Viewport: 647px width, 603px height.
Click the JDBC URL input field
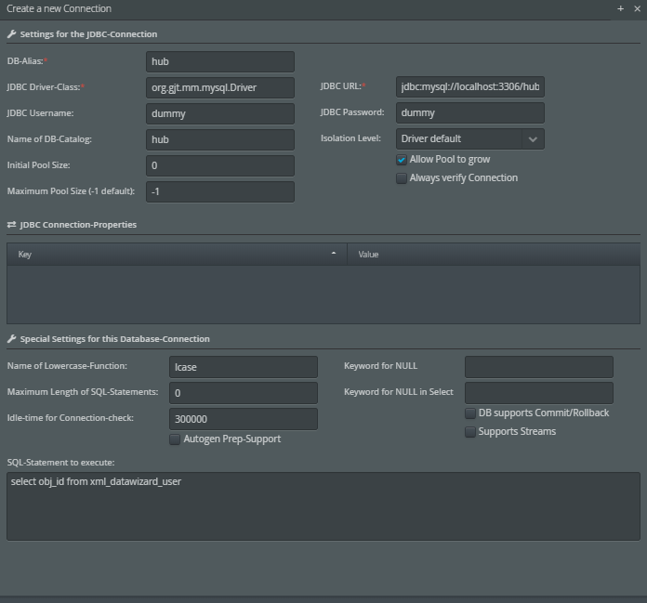point(470,87)
